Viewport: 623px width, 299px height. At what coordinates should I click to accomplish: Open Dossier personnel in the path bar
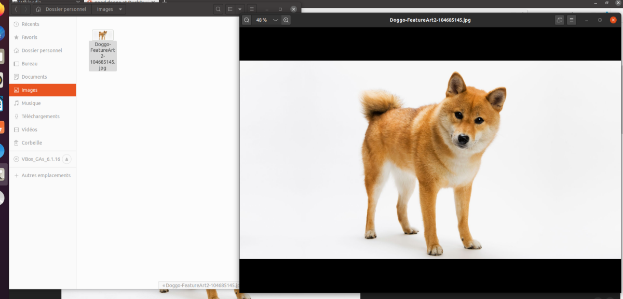tap(61, 9)
